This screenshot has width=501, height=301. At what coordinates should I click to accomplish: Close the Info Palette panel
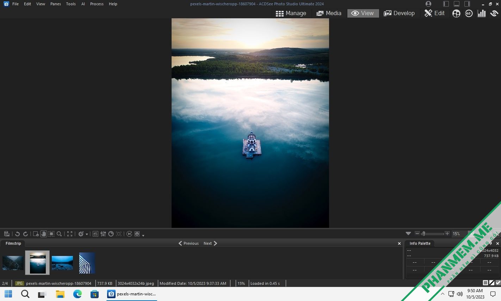497,243
